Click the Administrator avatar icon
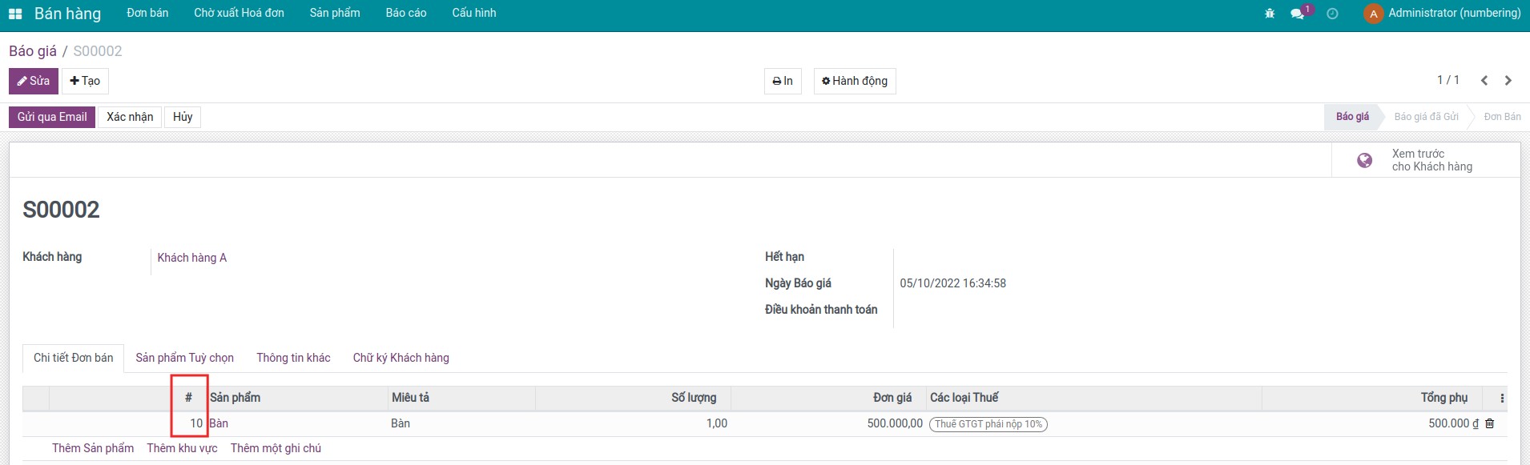 [x=1373, y=14]
